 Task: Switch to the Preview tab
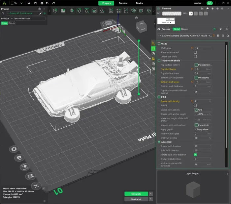123,3
